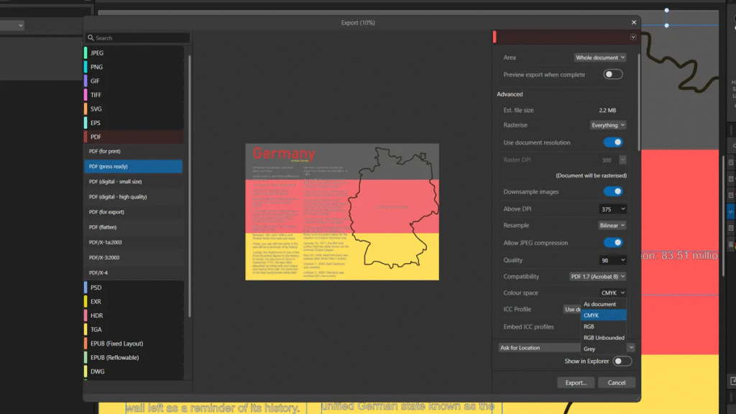Choose Grey from the colour space menu
The width and height of the screenshot is (736, 414).
590,349
